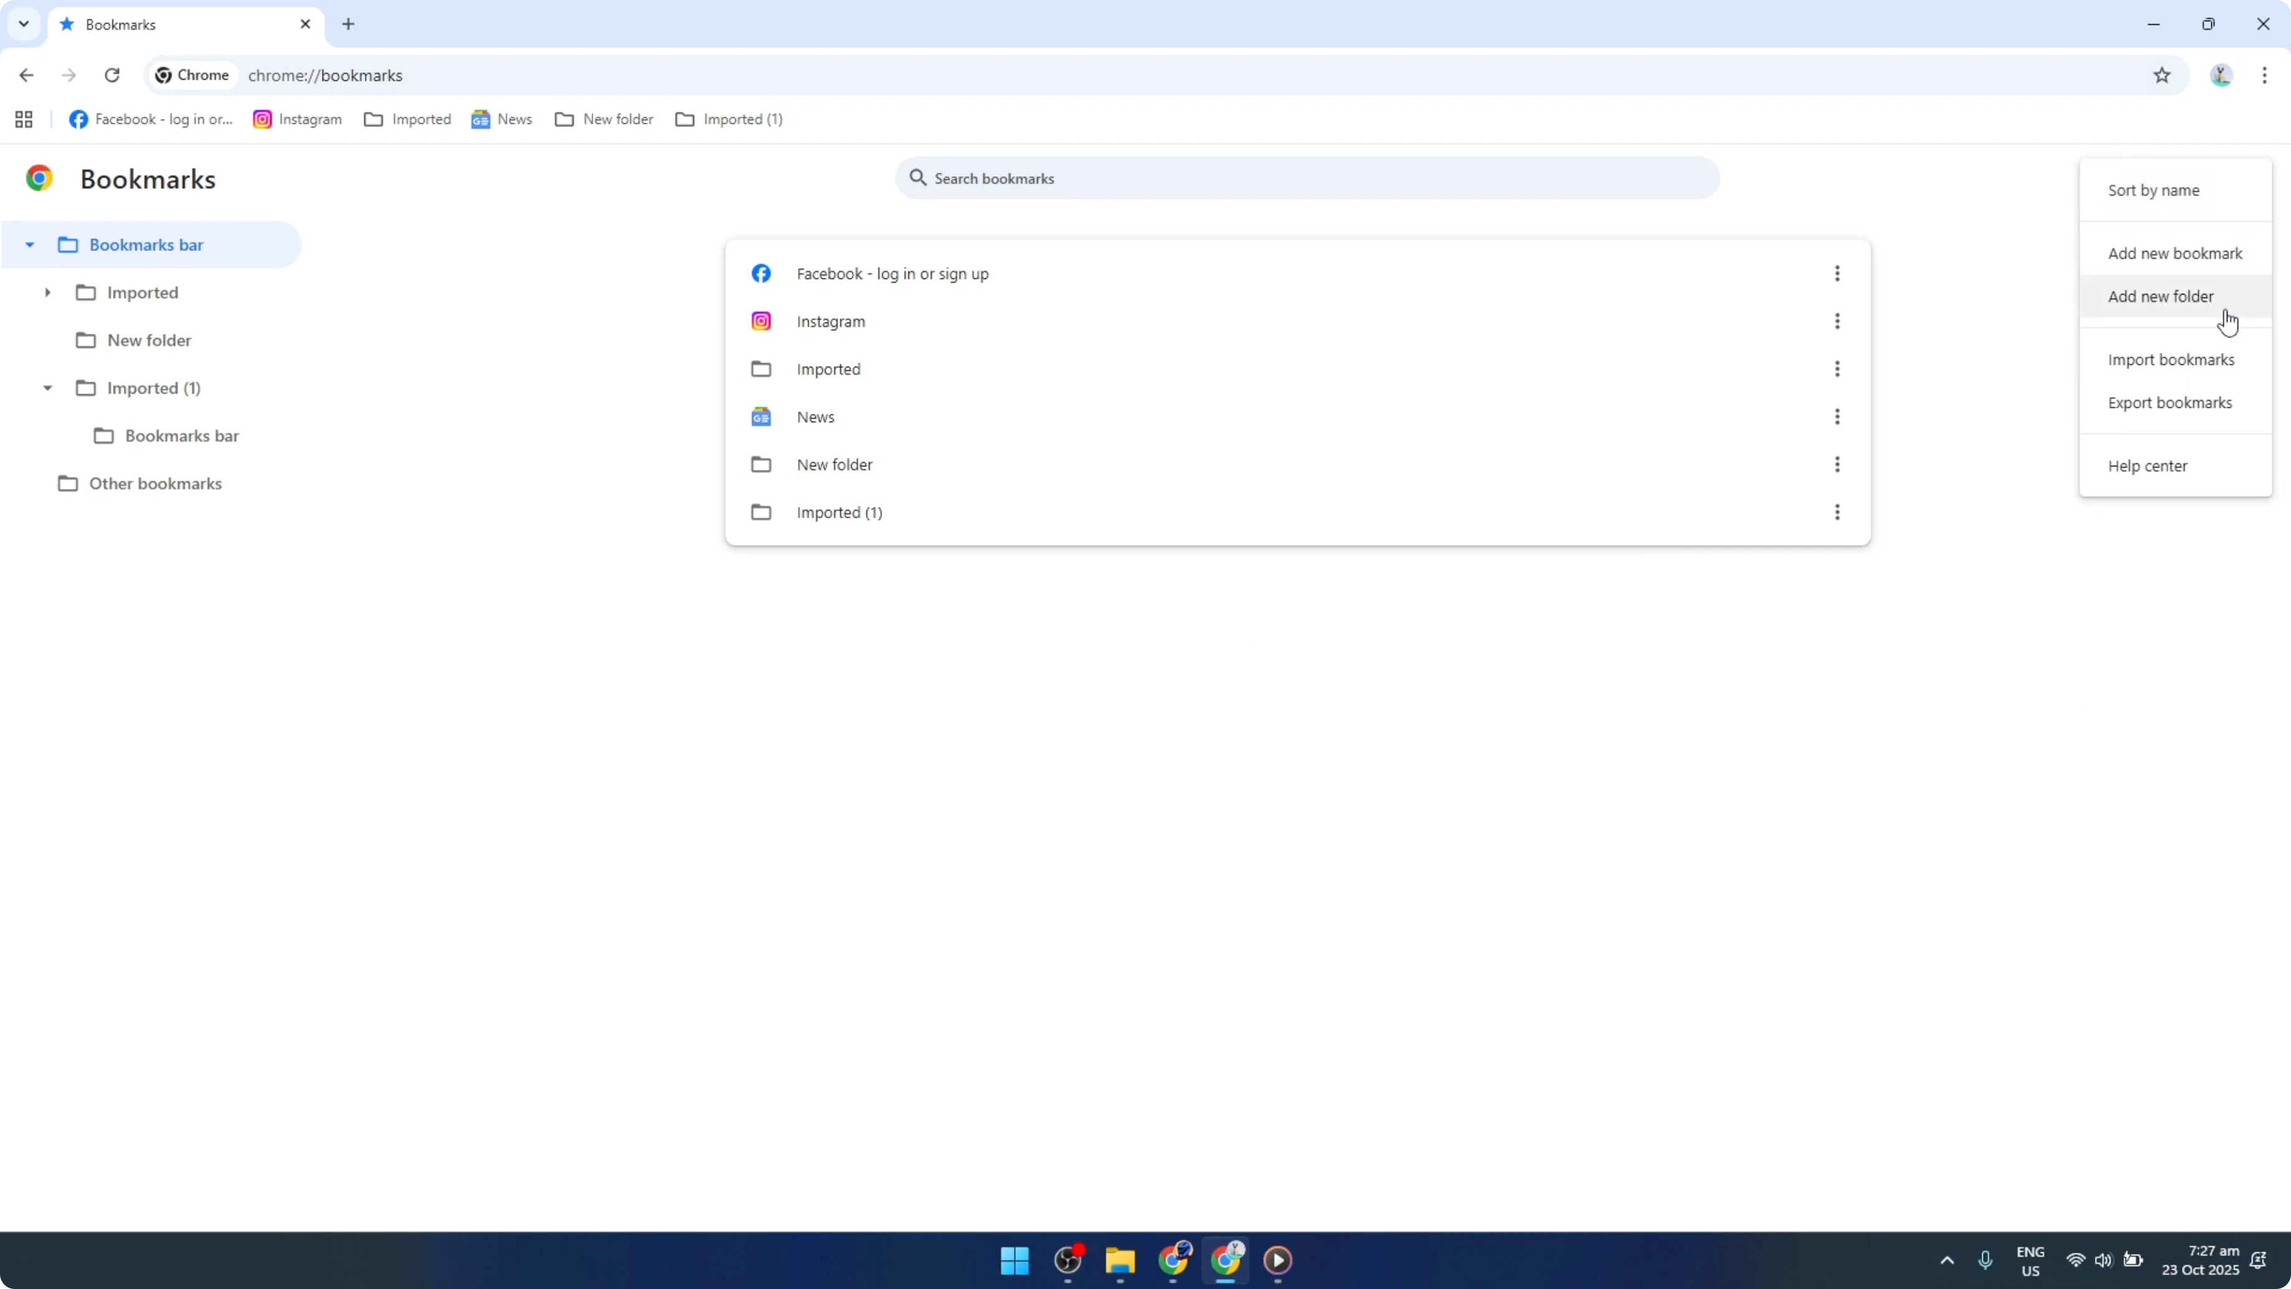Select the Instagram bookmark row in list
Viewport: 2291px width, 1289px height.
tap(1297, 321)
